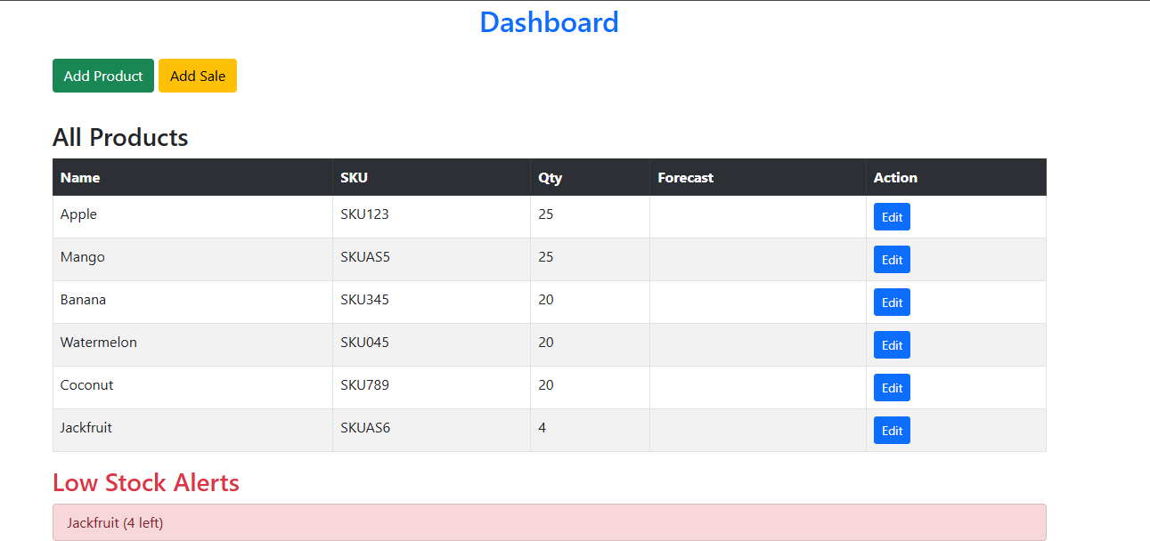Click the SKU345 cell
This screenshot has height=541, width=1150.
point(432,303)
